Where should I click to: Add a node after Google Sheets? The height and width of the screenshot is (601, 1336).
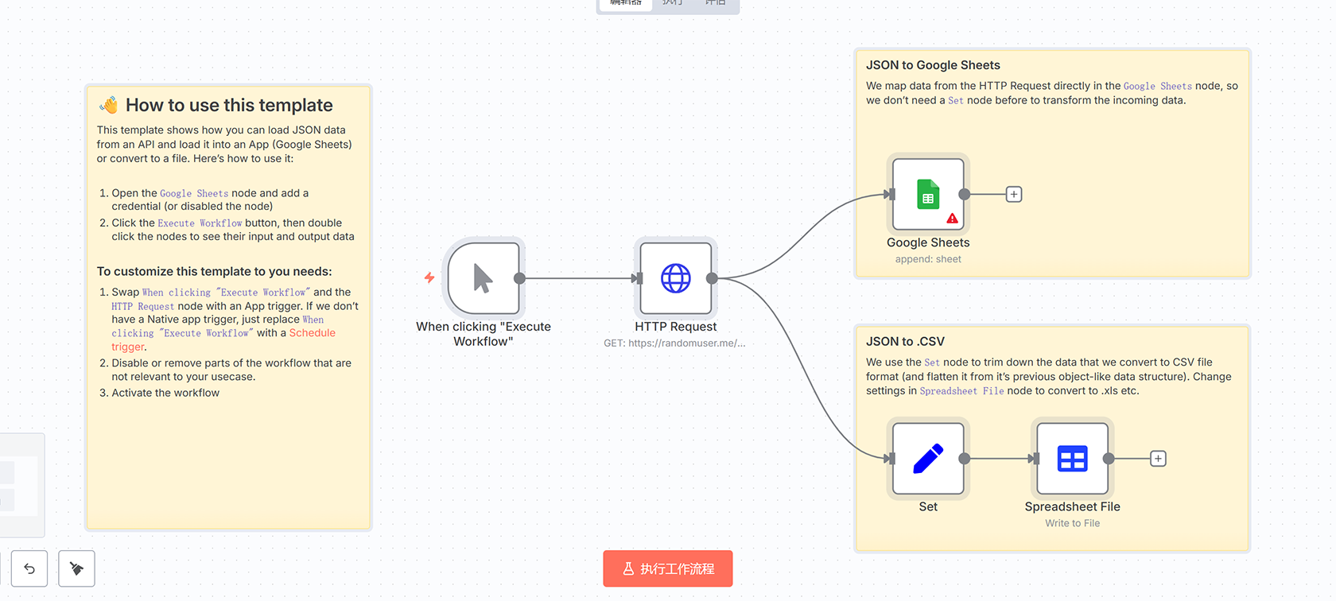[x=1014, y=194]
